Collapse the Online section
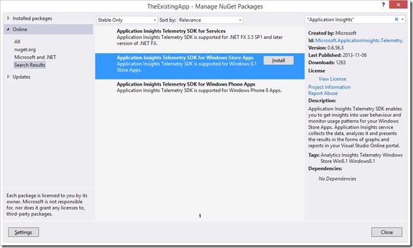This screenshot has height=248, width=413. click(8, 29)
